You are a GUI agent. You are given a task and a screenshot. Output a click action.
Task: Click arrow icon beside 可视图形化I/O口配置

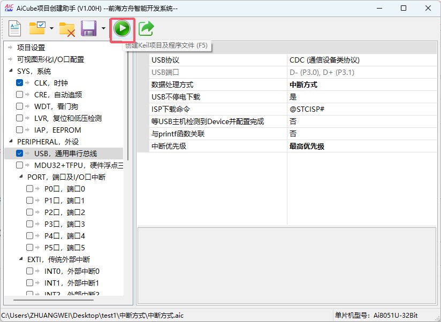pos(10,59)
